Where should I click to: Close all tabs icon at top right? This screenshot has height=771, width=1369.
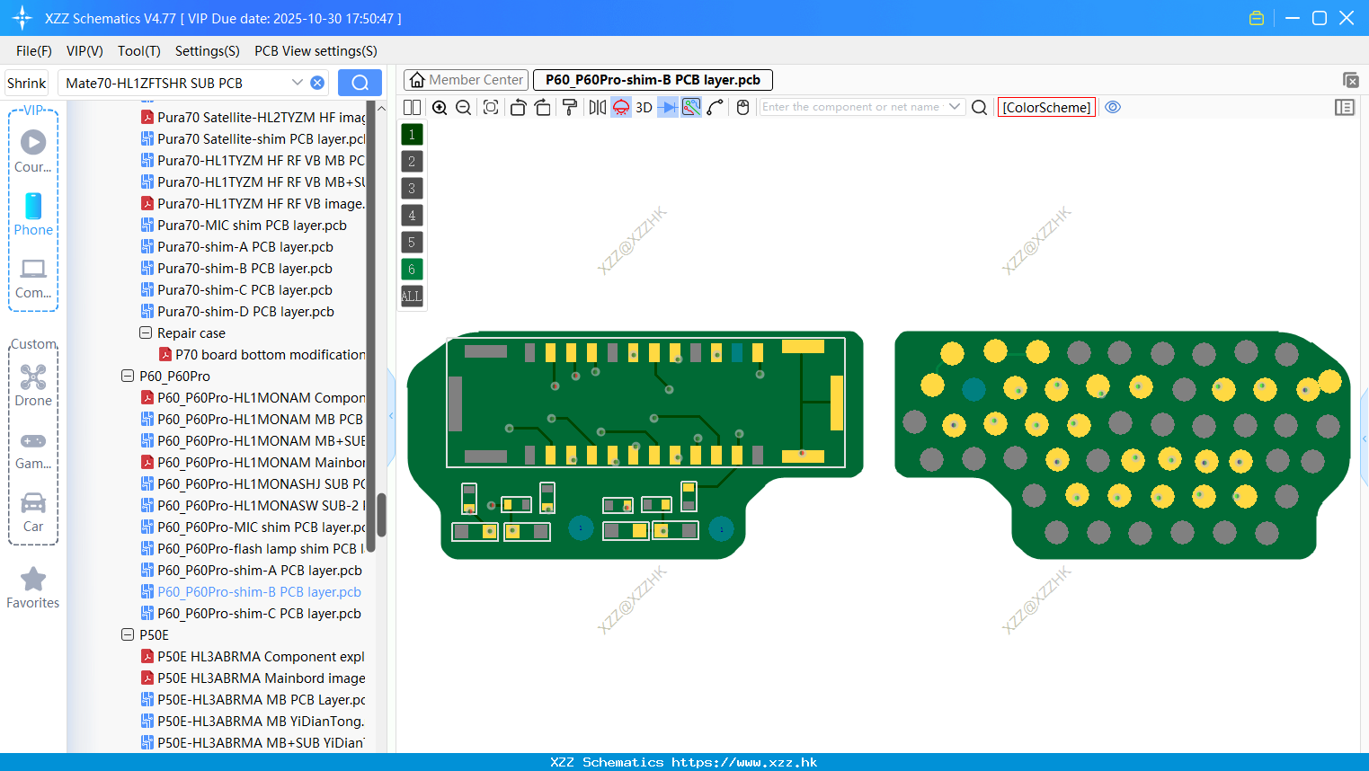pos(1350,80)
